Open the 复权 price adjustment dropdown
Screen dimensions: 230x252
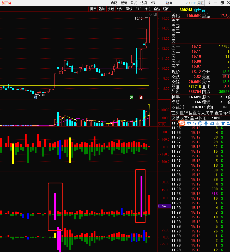click(93, 9)
